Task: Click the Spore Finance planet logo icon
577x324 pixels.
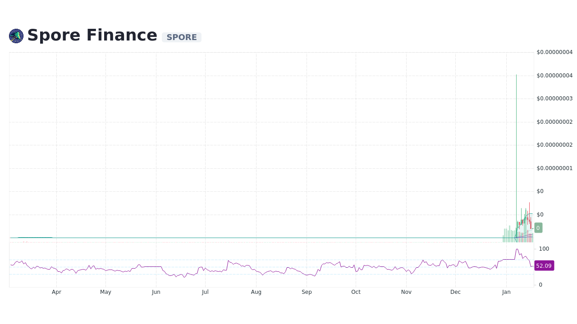Action: point(16,36)
